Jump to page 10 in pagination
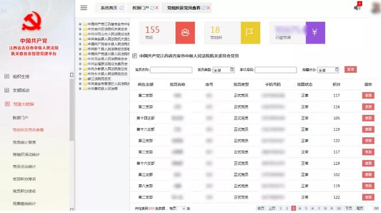 pyautogui.click(x=338, y=208)
